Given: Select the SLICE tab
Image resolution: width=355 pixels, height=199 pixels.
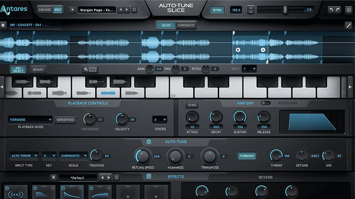Looking at the screenshot, I should 166,25.
